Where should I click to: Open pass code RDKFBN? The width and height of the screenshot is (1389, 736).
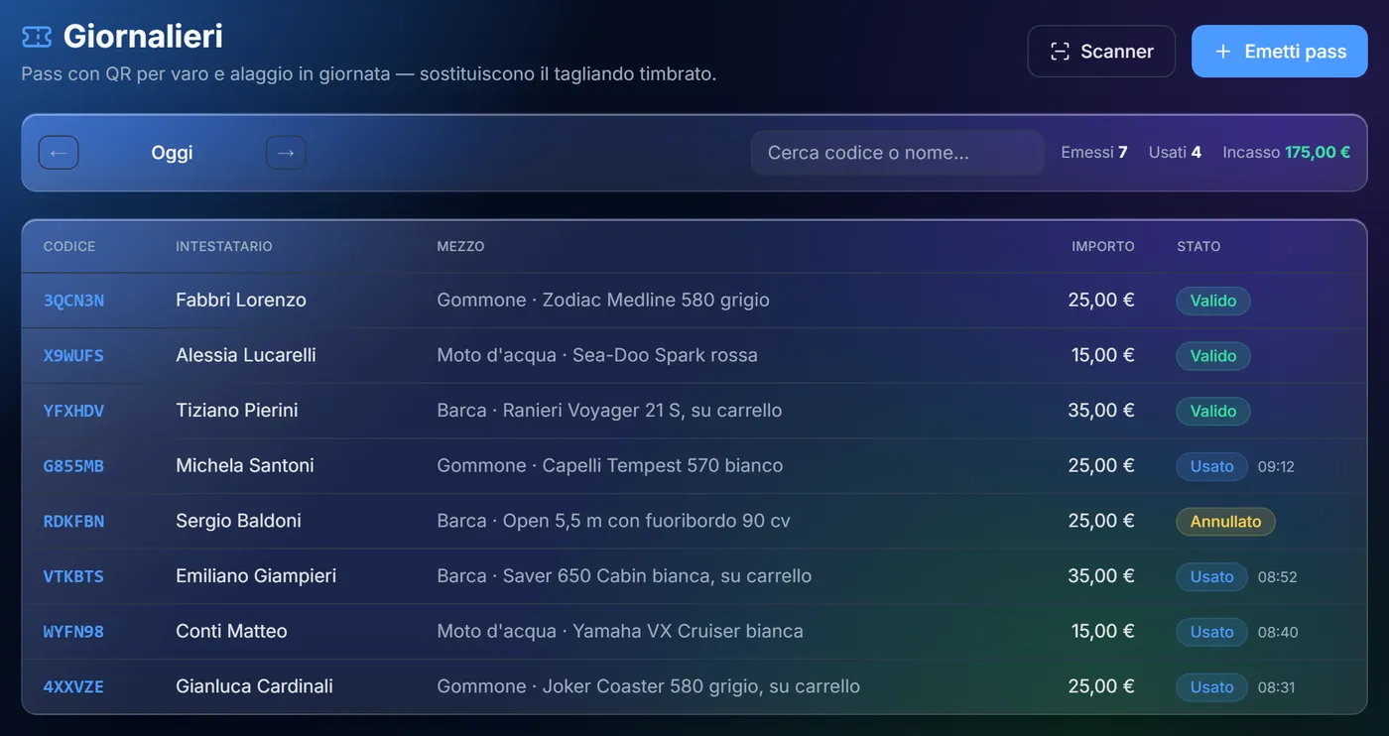[73, 521]
